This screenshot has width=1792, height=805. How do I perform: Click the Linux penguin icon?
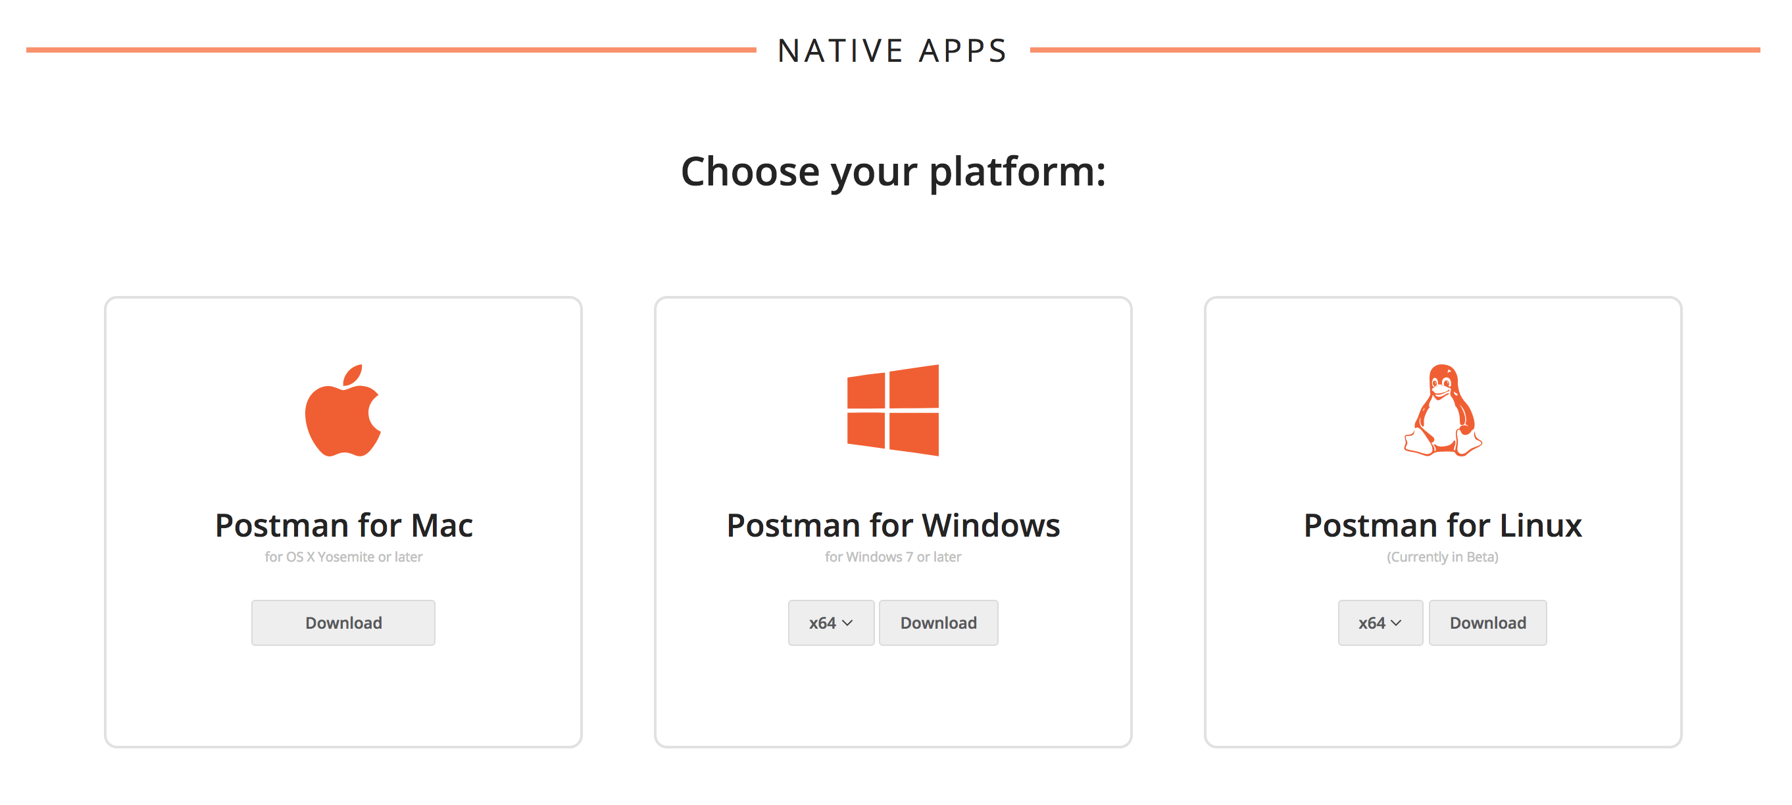(1442, 410)
